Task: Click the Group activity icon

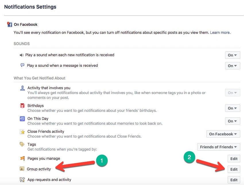Action: click(22, 169)
